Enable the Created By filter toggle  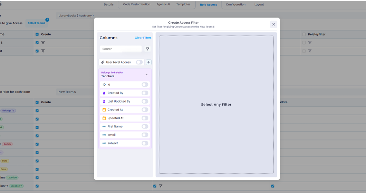[145, 93]
